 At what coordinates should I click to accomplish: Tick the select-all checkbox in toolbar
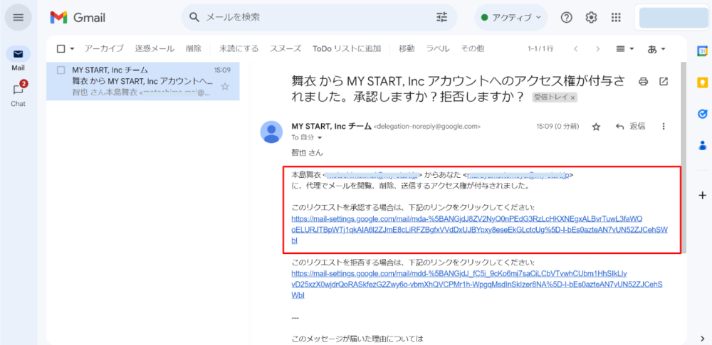click(x=61, y=48)
